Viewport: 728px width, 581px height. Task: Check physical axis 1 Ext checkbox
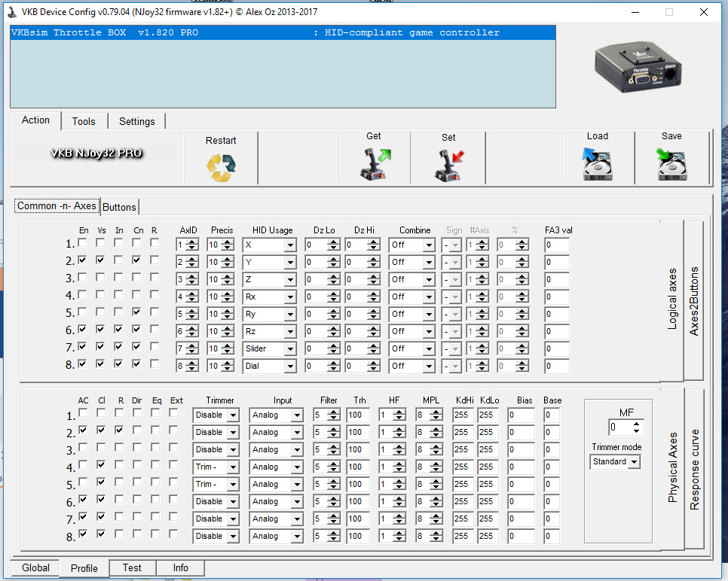click(x=173, y=412)
